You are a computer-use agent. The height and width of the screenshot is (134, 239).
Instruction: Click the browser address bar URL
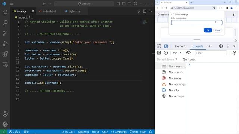(184, 8)
